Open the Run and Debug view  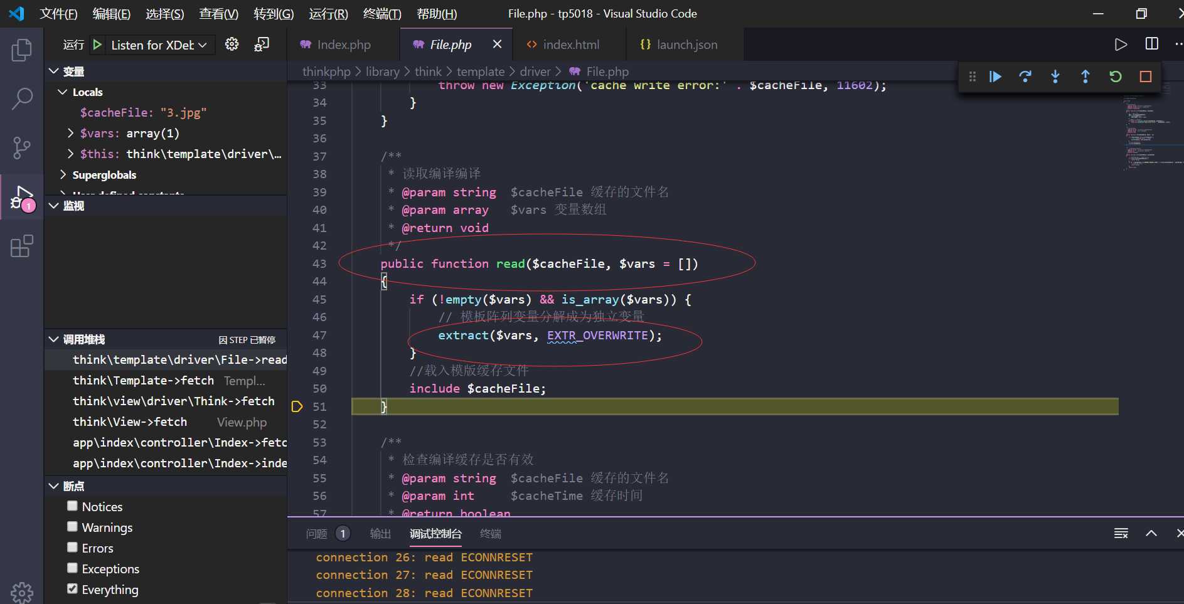click(22, 198)
